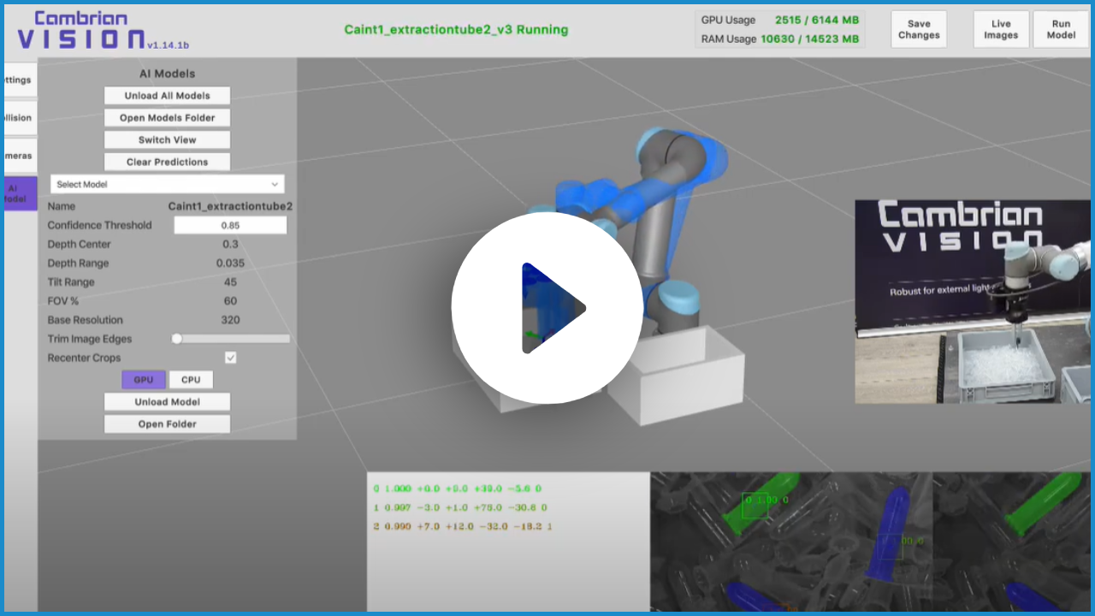This screenshot has width=1095, height=616.
Task: Open Live Images view
Action: pos(1001,29)
